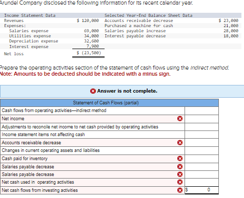This screenshot has width=244, height=198.
Task: Click the error icon beside Cash paid for inventory
Action: (180, 159)
